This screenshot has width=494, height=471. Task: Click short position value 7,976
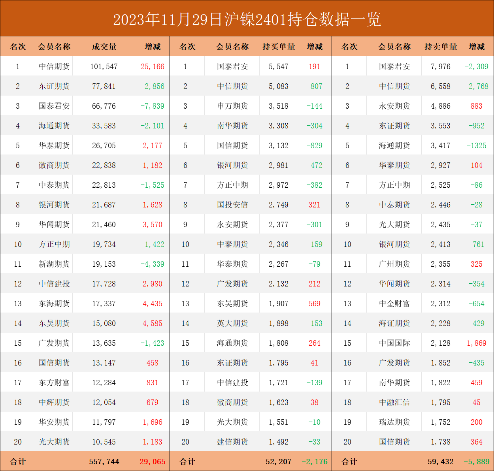coord(441,66)
